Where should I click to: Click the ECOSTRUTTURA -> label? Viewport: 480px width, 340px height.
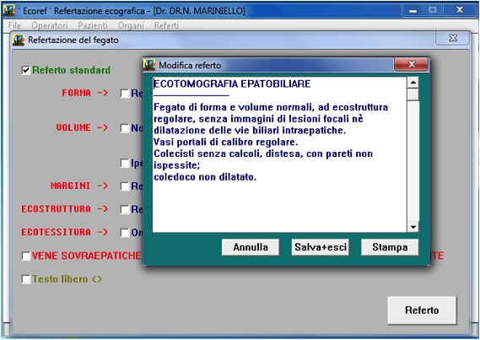point(65,209)
